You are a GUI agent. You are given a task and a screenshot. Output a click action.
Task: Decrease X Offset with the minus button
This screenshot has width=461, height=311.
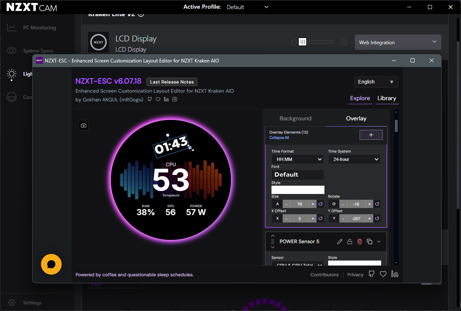coord(286,218)
